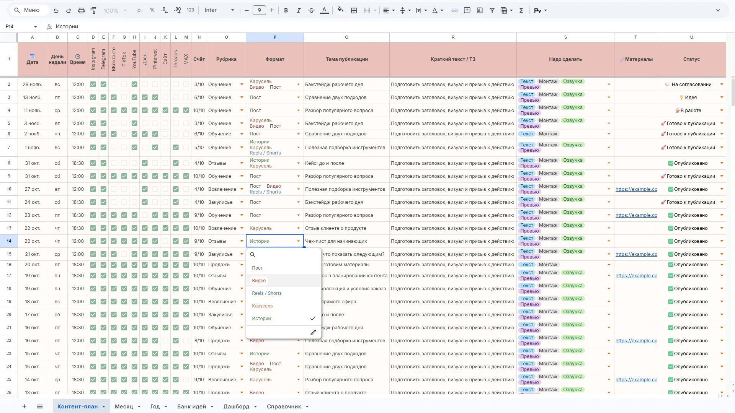Toggle MAX checkbox for 3 нояб. row
This screenshot has width=735, height=413.
[186, 124]
